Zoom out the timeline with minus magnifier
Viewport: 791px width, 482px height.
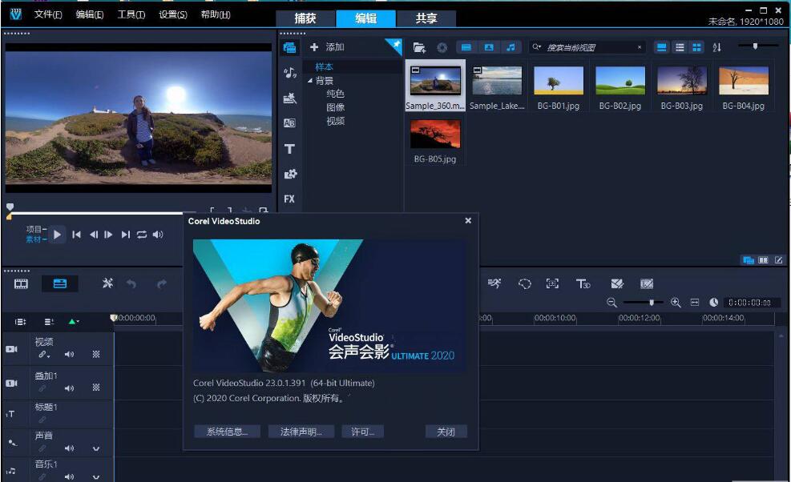tap(612, 303)
